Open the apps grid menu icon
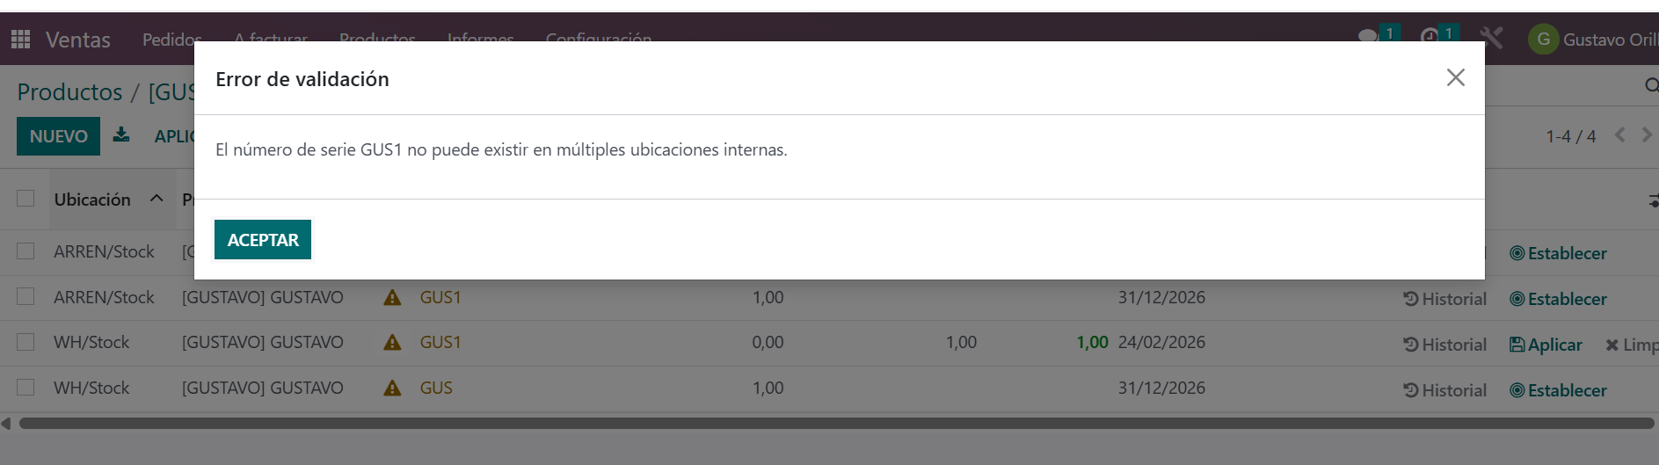 tap(20, 40)
